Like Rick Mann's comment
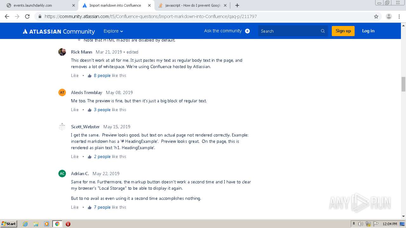The image size is (406, 228). coord(75,75)
